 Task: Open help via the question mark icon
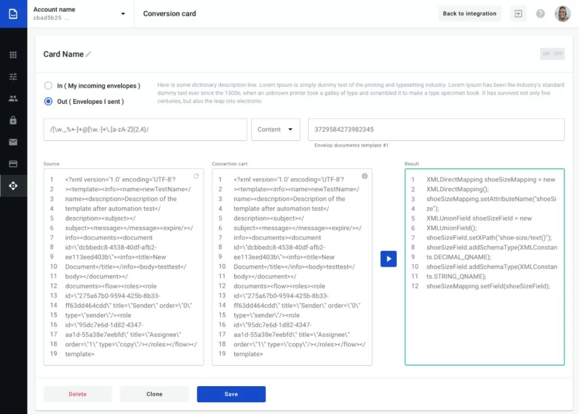tap(540, 13)
